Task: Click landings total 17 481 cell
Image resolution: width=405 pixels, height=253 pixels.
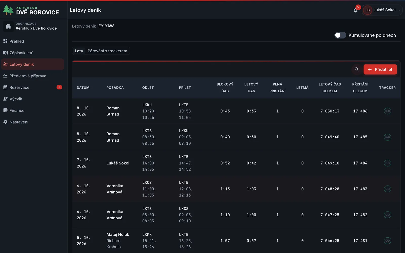Action: pos(360,241)
